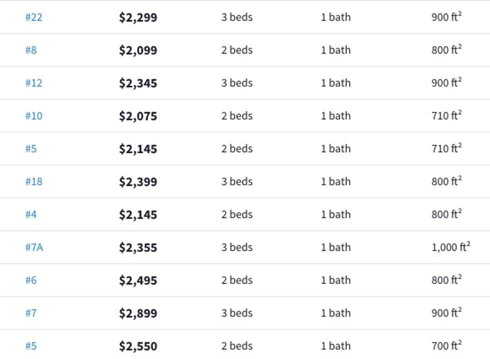Screen dimensions: 490x359
Task: Click the $2,899 price
Action: (x=138, y=313)
